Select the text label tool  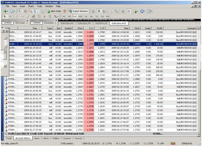tap(50, 16)
